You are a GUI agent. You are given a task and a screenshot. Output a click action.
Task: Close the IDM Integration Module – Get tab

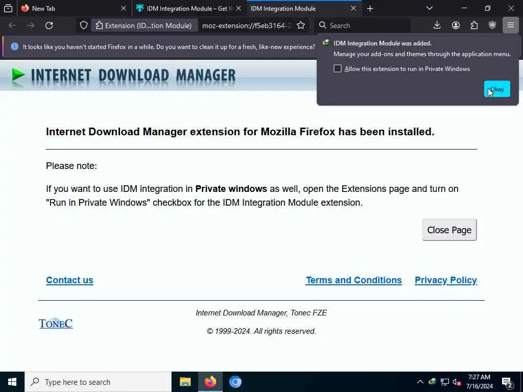tap(239, 8)
